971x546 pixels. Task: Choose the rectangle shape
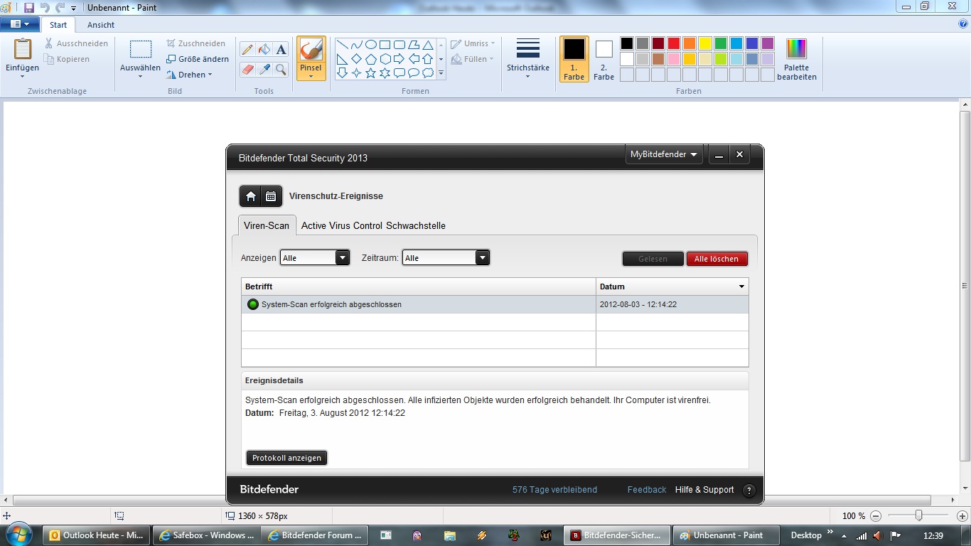[385, 45]
